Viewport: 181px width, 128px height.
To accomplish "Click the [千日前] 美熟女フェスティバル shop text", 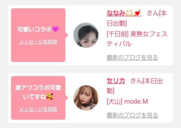I will click(137, 39).
